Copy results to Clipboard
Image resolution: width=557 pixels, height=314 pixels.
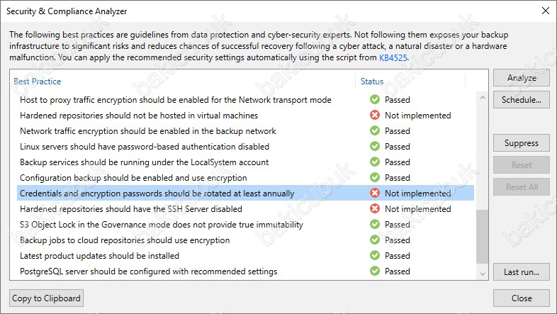tap(46, 298)
